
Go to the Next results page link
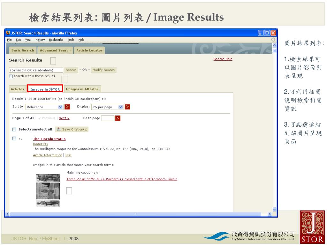[x=64, y=118]
